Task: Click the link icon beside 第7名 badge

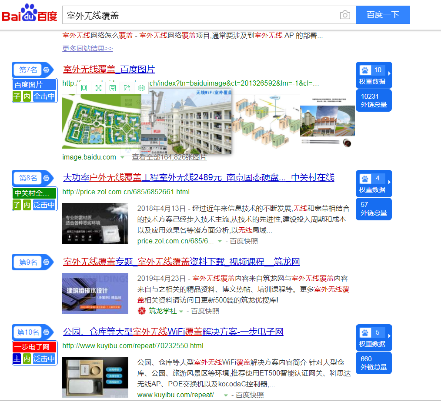Action: point(47,70)
